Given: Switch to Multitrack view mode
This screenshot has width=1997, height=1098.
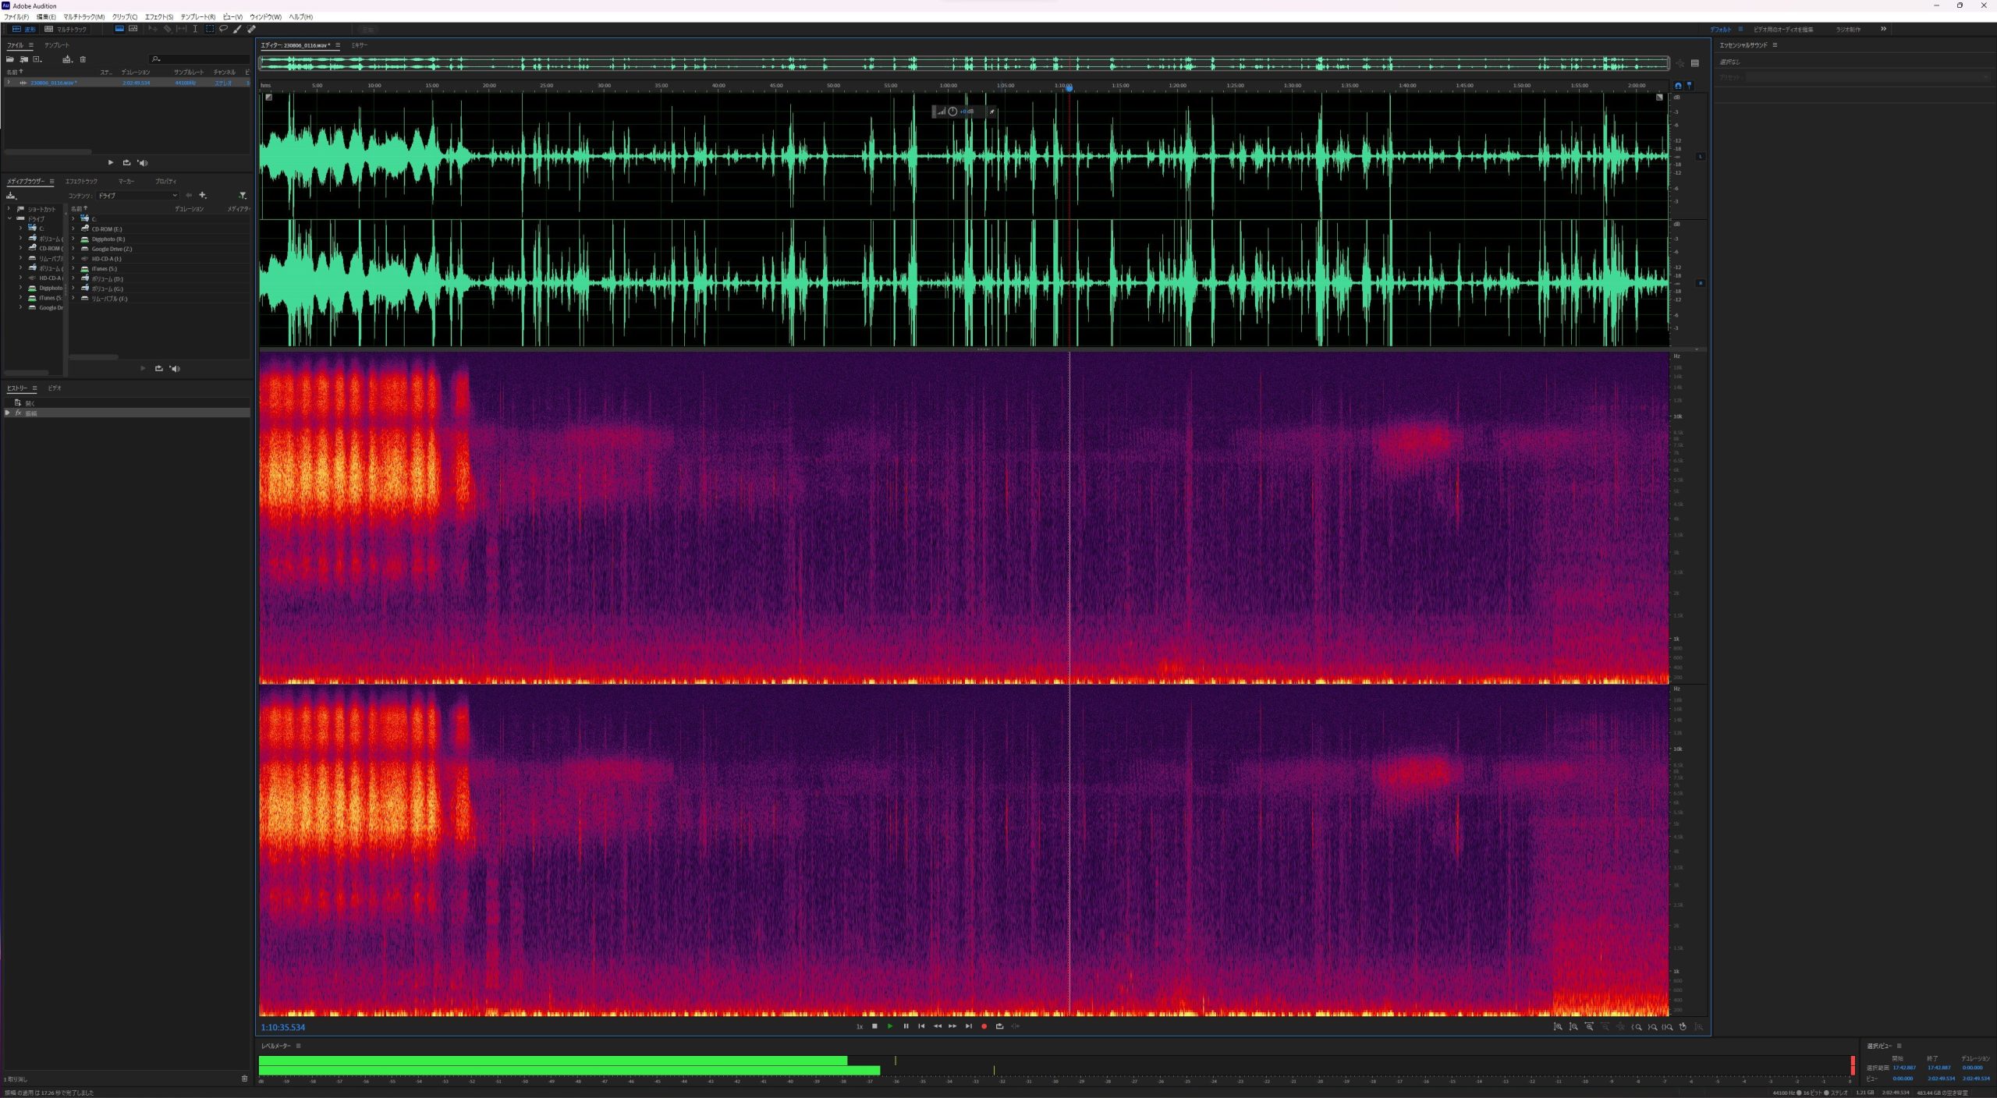Looking at the screenshot, I should [66, 29].
